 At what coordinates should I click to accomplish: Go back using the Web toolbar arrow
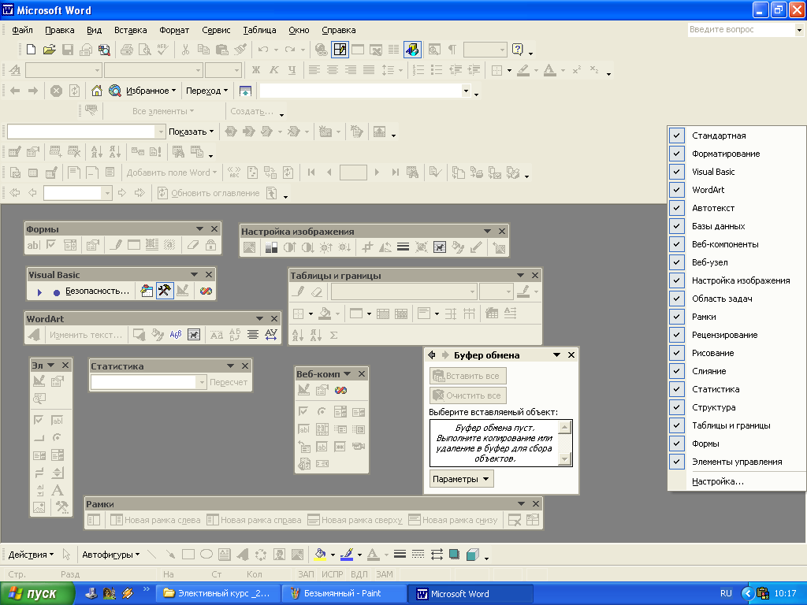click(x=15, y=91)
